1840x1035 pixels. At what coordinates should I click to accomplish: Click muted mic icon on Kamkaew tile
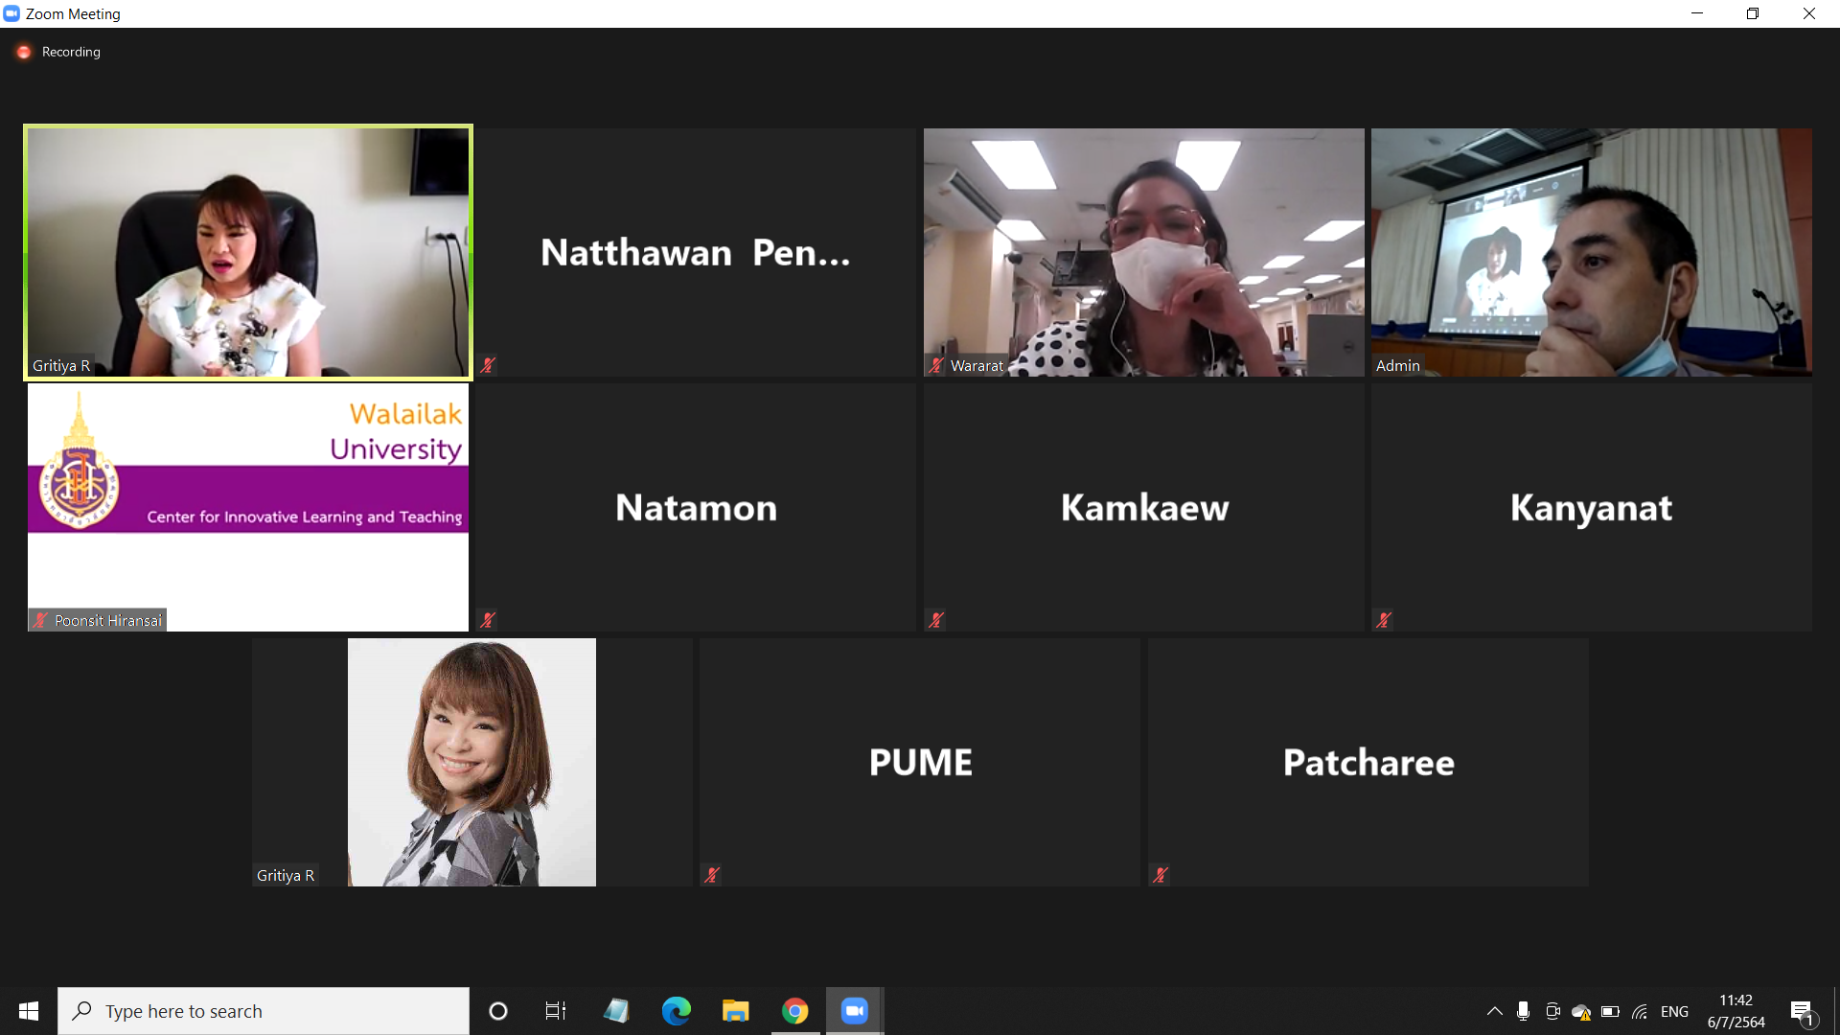pyautogui.click(x=936, y=620)
